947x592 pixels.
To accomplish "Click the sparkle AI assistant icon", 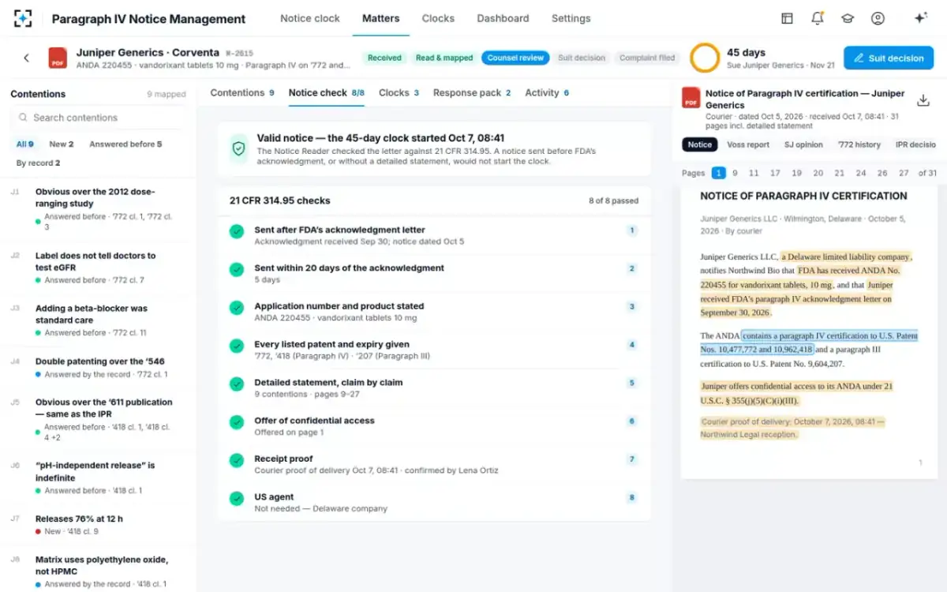I will click(x=920, y=18).
